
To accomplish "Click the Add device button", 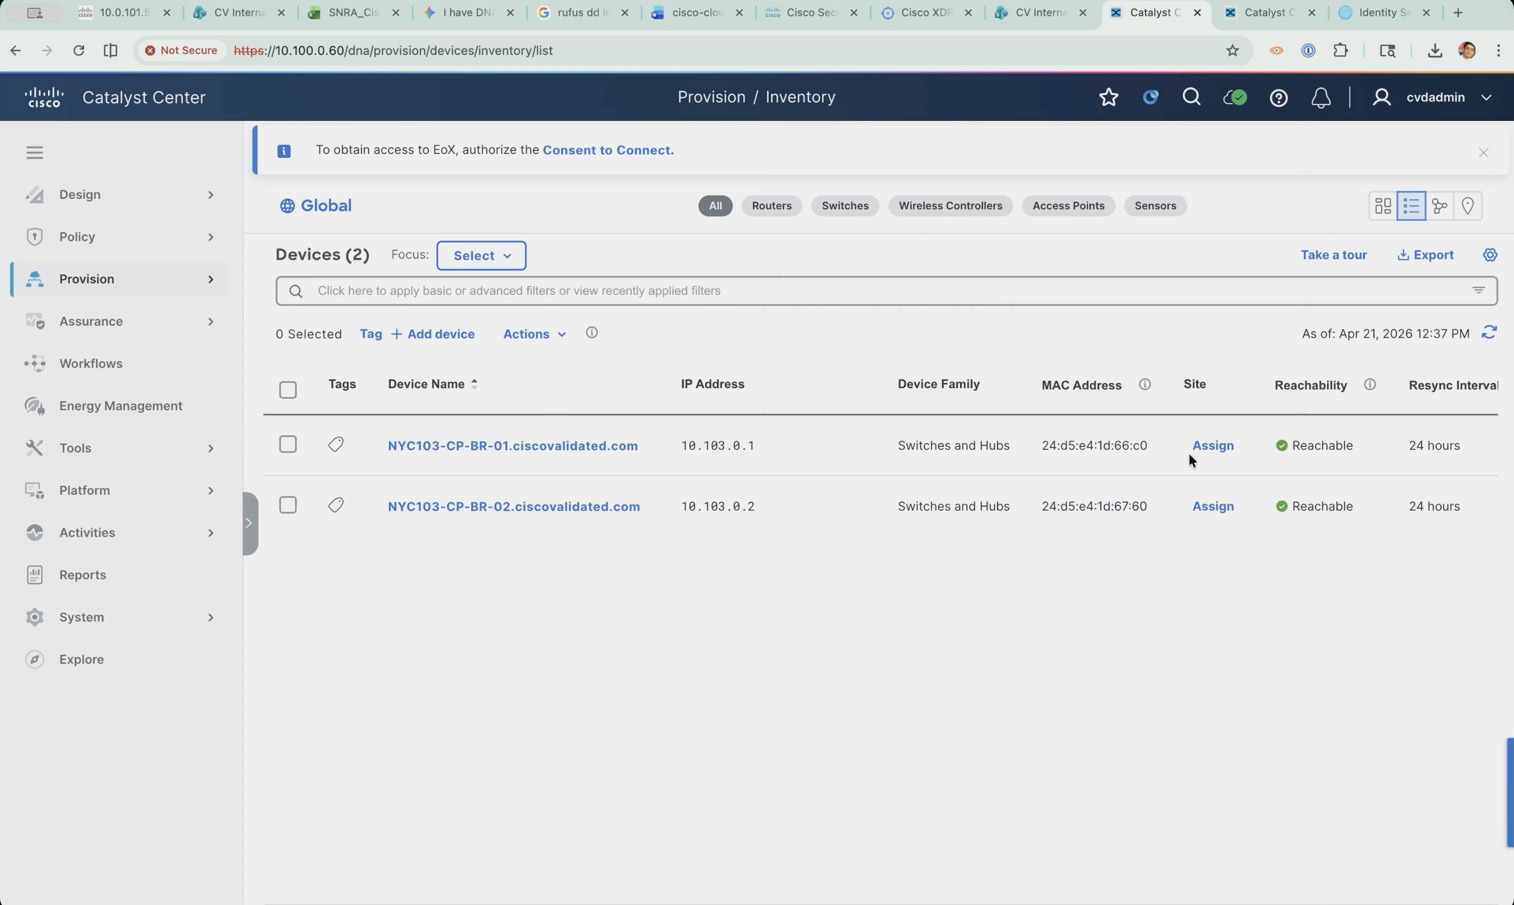I will (x=433, y=334).
